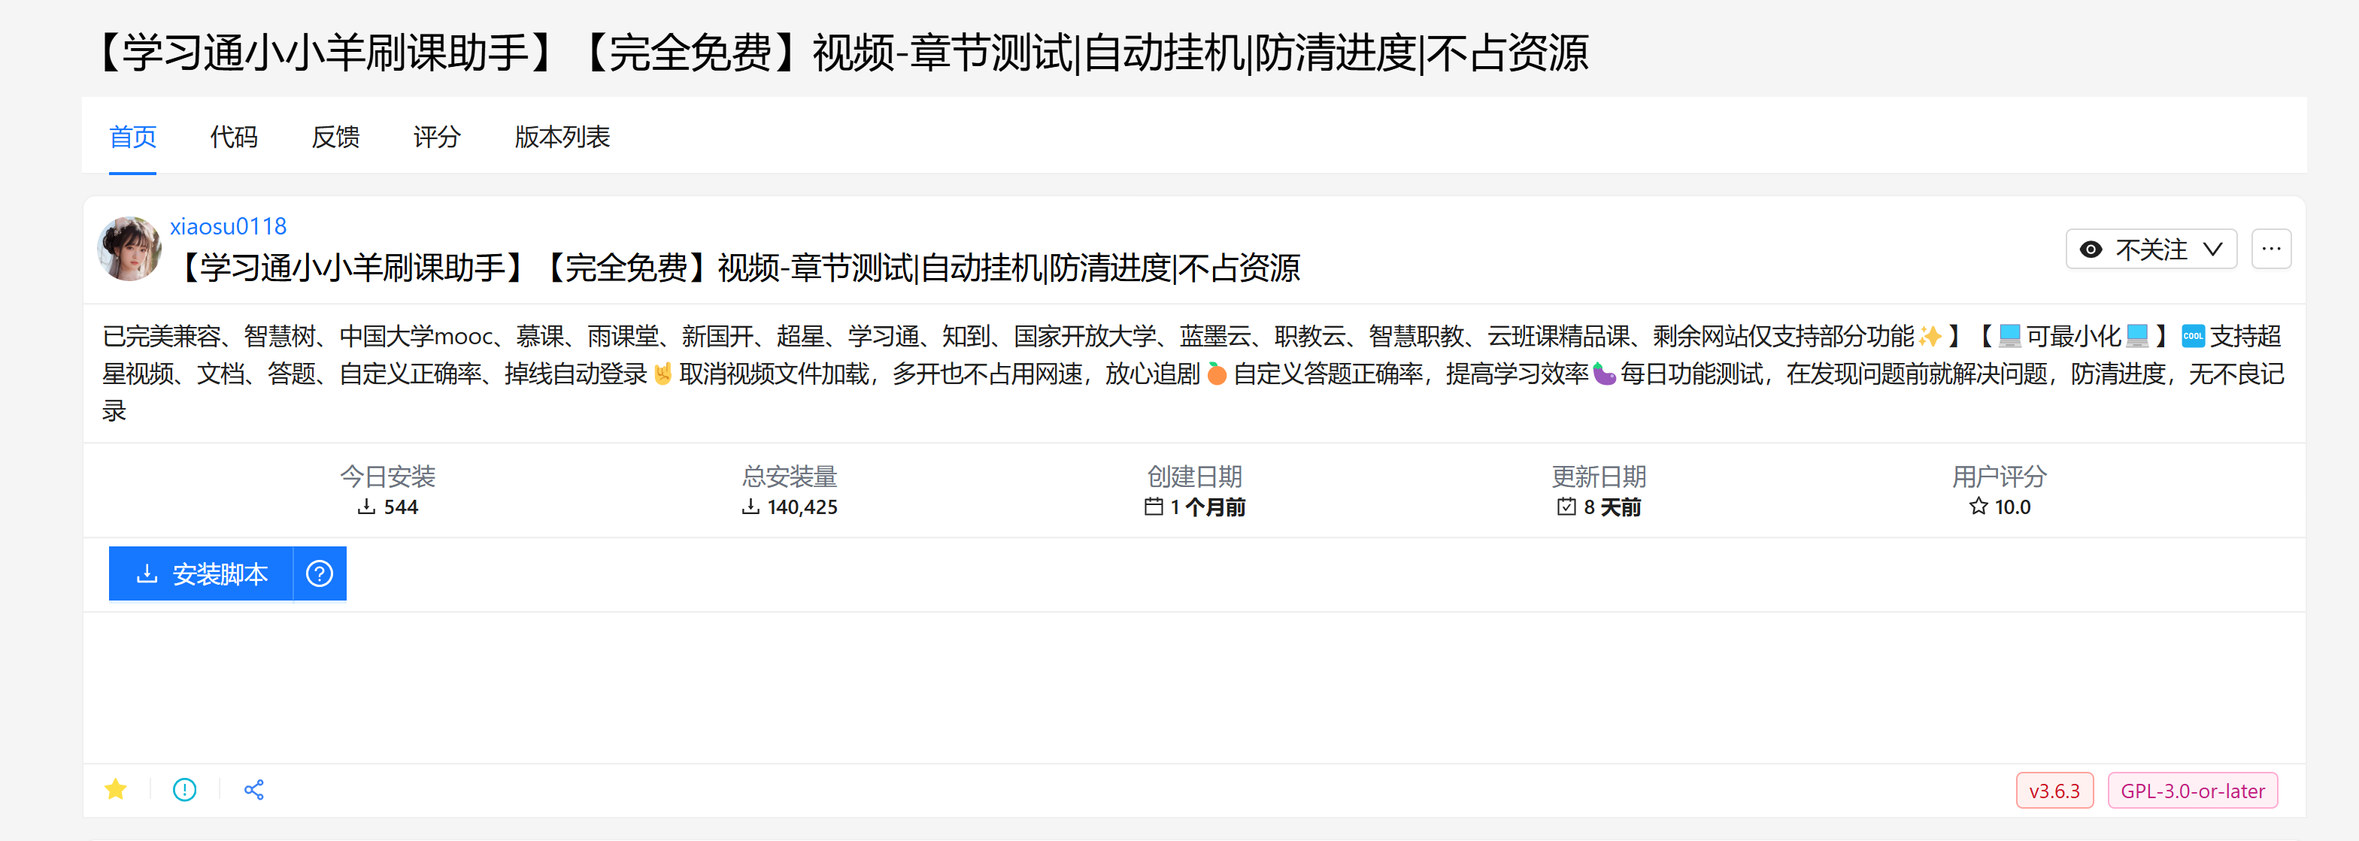Click the 更新日期 label
Image resolution: width=2359 pixels, height=841 pixels.
pos(1599,476)
